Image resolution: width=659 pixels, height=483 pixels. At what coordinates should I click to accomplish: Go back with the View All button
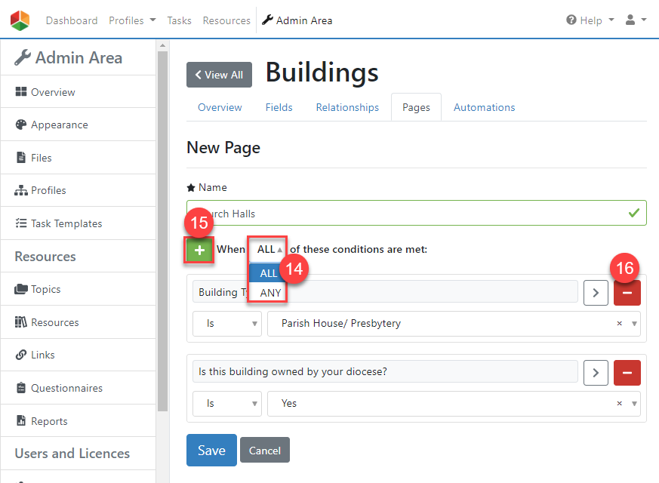[219, 75]
